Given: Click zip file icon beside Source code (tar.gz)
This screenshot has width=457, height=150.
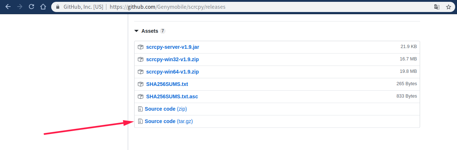Looking at the screenshot, I should tap(140, 121).
